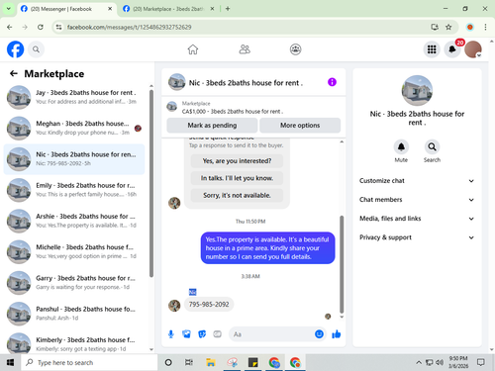Close the Marketplace browser tab

213,9
